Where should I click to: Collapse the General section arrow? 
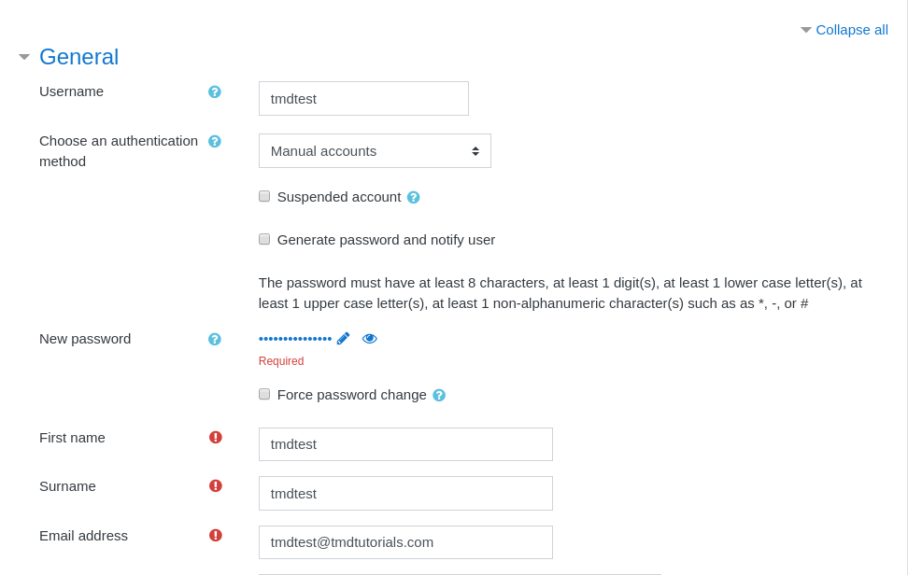[24, 57]
